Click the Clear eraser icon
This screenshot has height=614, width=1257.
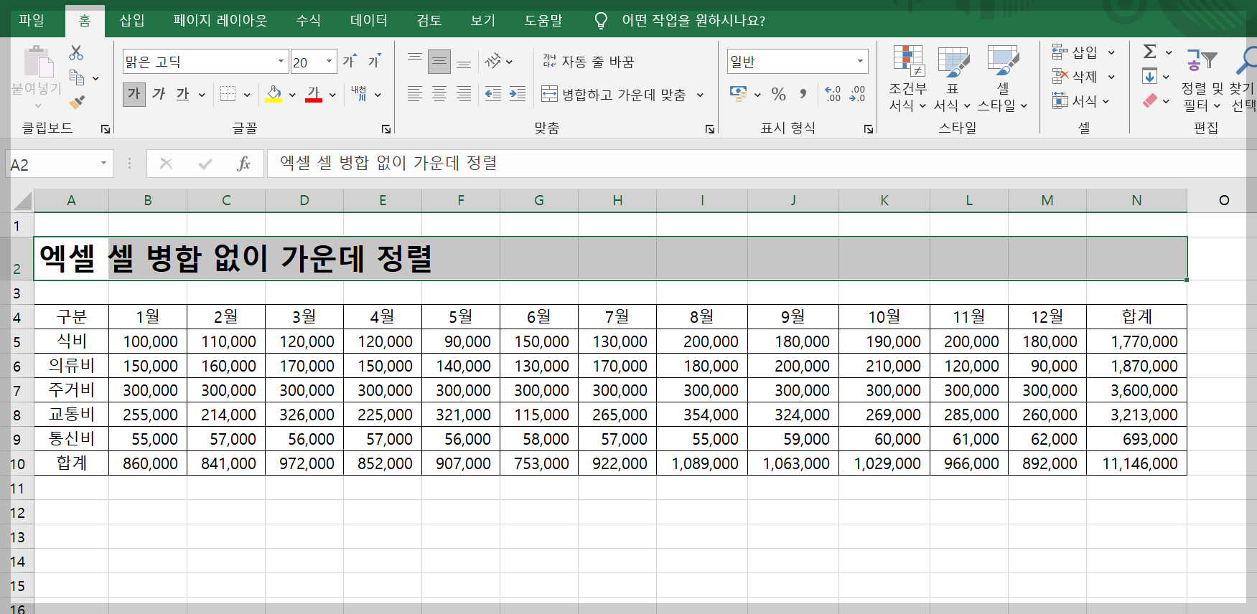pos(1150,100)
